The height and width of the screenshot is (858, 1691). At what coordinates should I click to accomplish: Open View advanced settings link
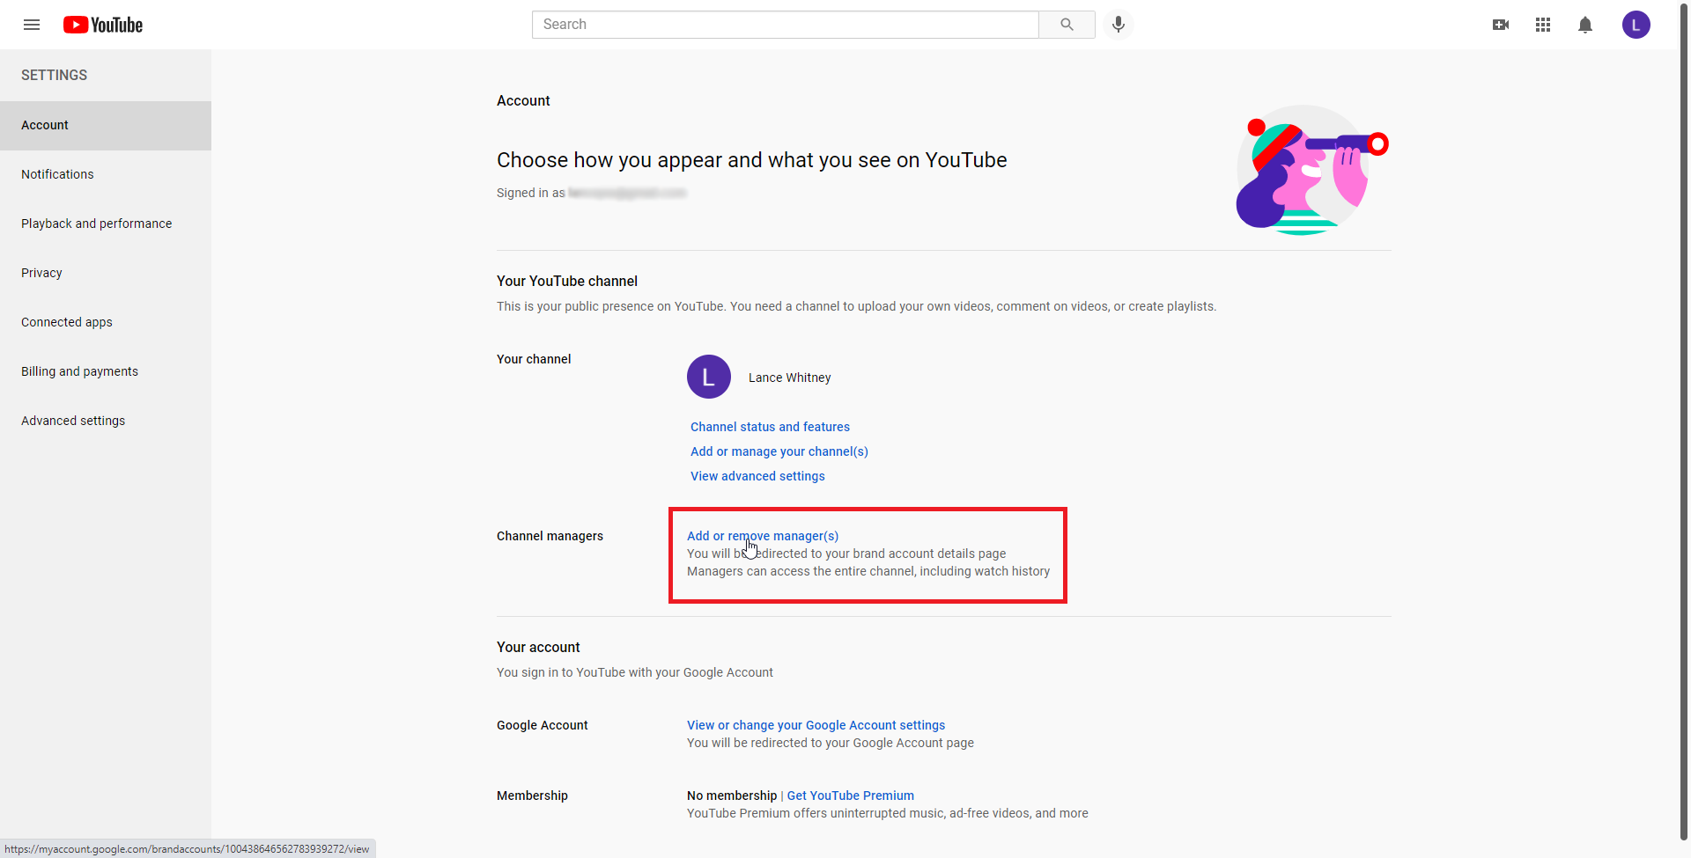pos(757,476)
